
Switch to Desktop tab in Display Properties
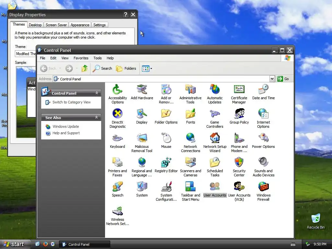35,25
